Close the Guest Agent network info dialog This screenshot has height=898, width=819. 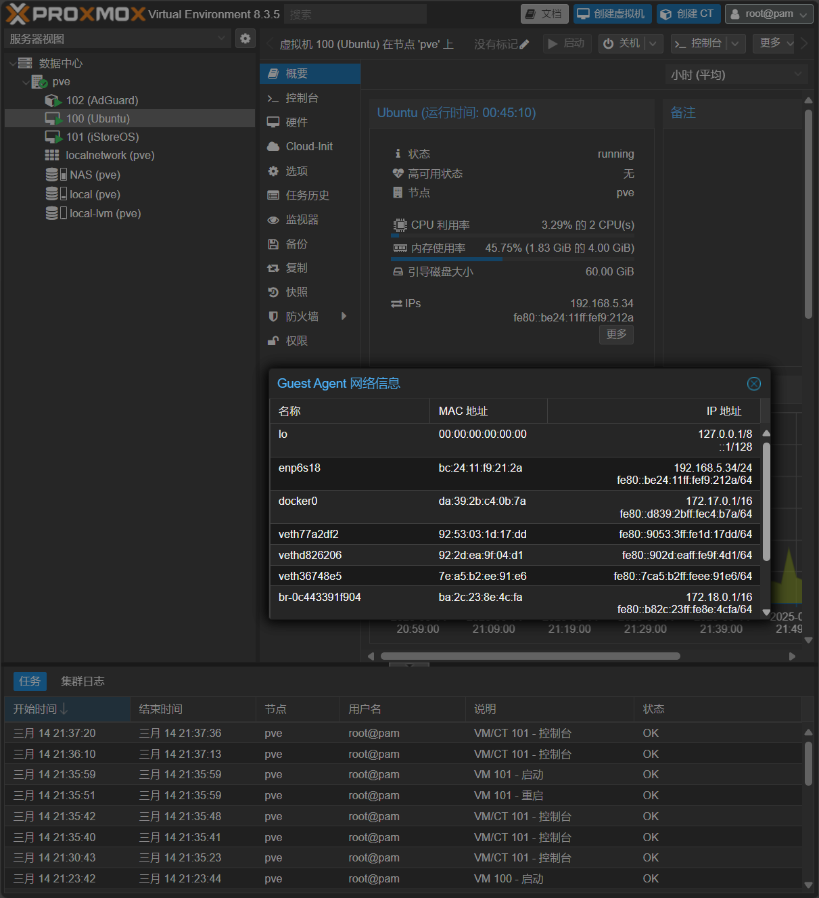[x=754, y=384]
